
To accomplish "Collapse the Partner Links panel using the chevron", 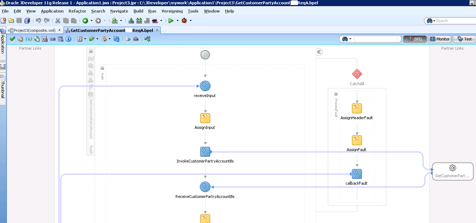I will 319,52.
